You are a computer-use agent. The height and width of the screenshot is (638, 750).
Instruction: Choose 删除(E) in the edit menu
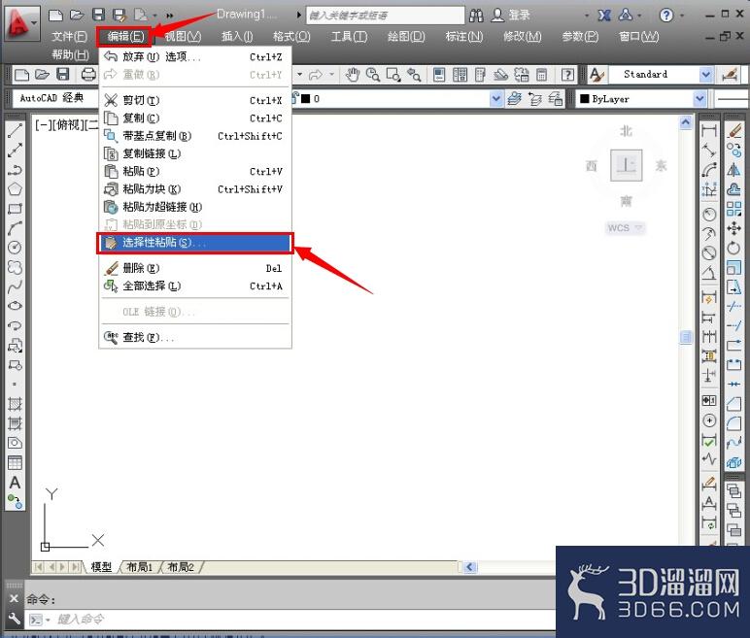[195, 268]
